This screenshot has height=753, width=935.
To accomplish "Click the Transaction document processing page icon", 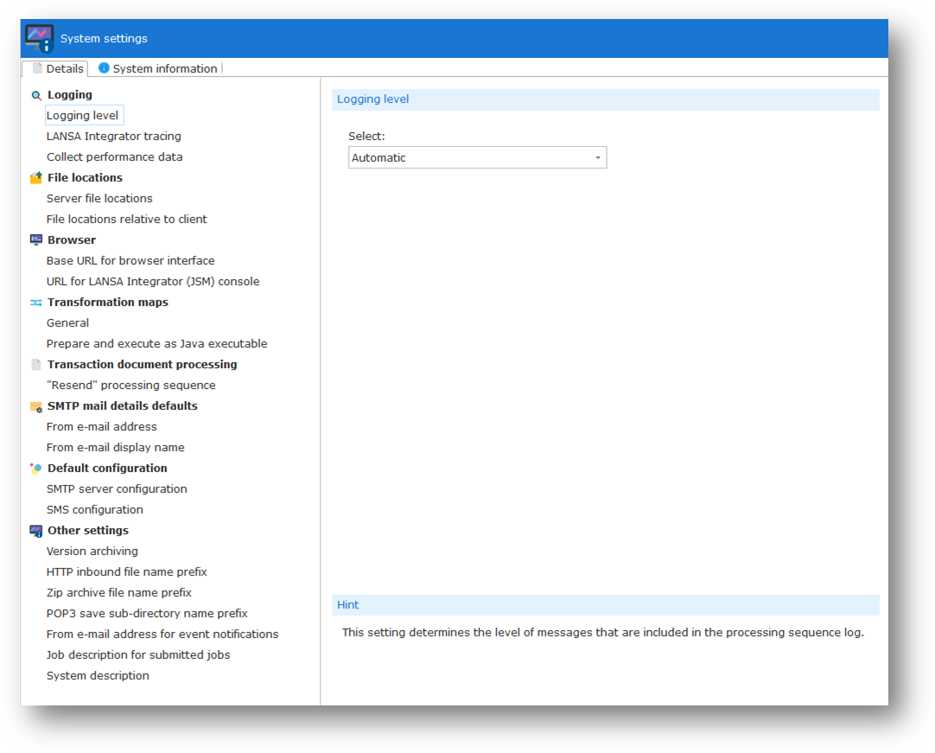I will point(36,365).
